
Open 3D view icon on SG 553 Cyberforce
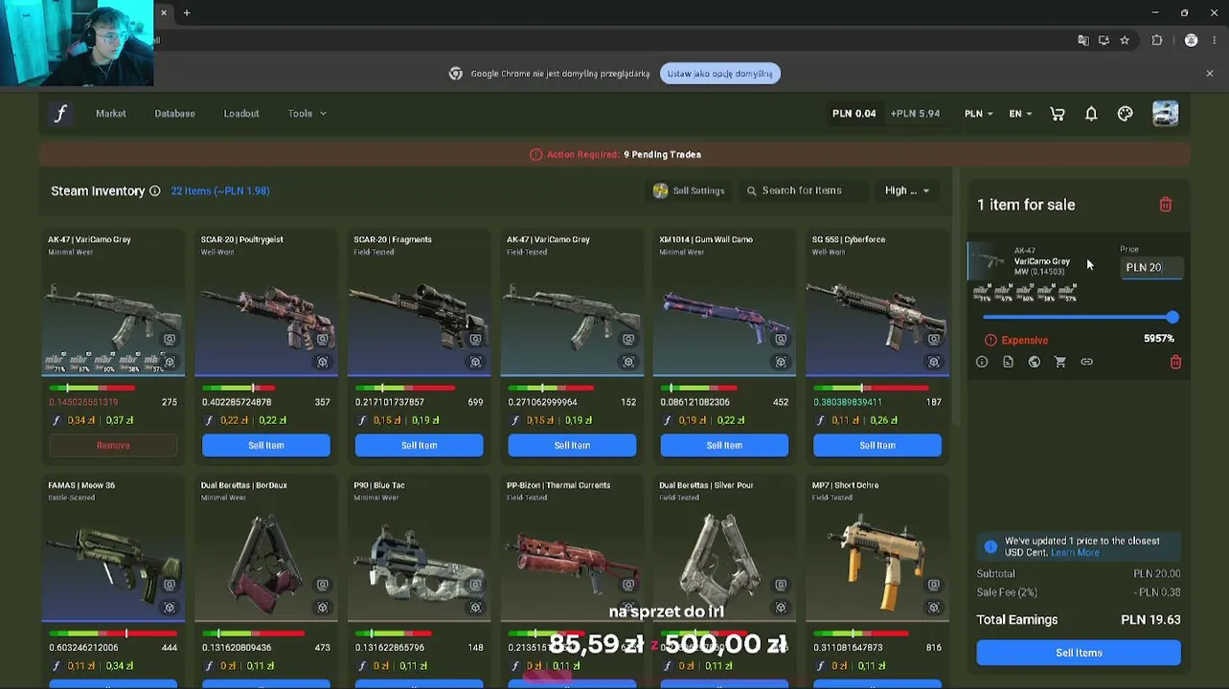(x=934, y=362)
